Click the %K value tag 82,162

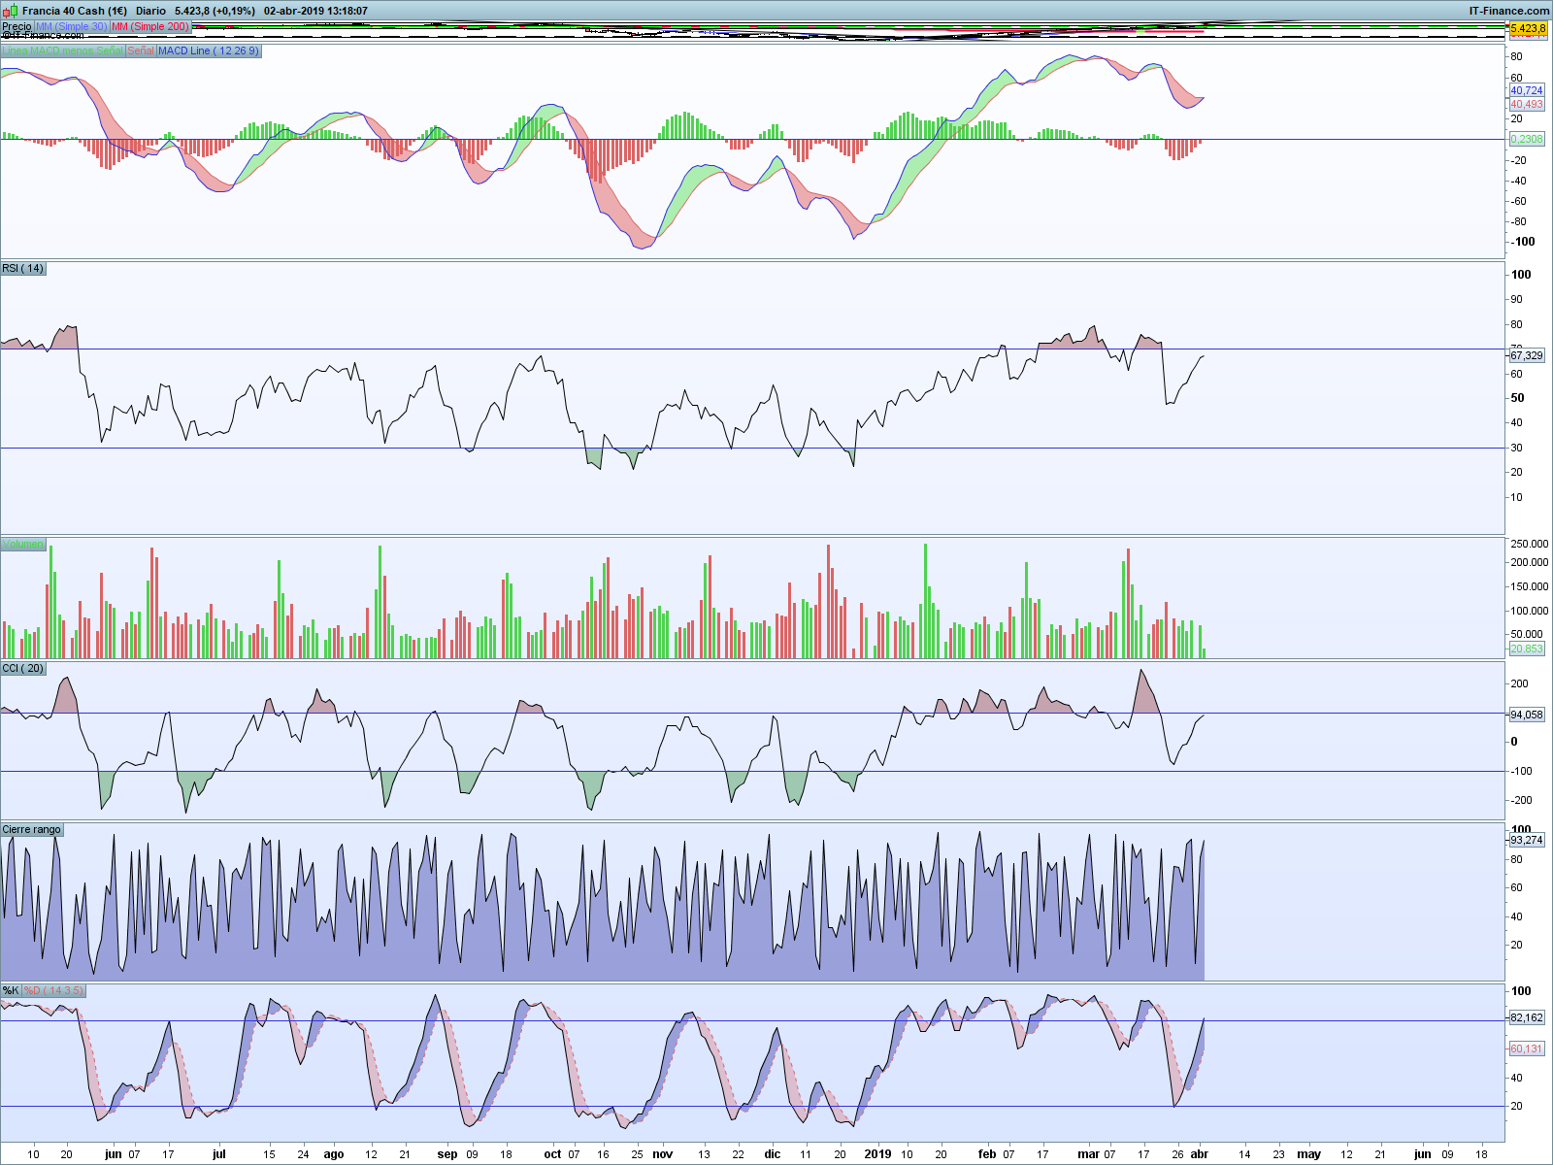(1527, 1017)
